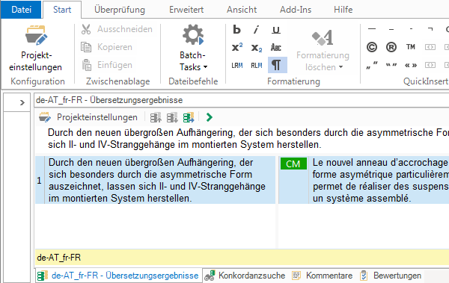Image resolution: width=449 pixels, height=283 pixels.
Task: Insert an LRM left-to-right mark
Action: click(237, 66)
